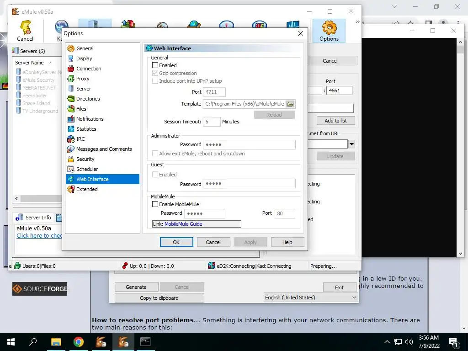468x351 pixels.
Task: Open Options from the eMule toolbar
Action: (x=329, y=31)
